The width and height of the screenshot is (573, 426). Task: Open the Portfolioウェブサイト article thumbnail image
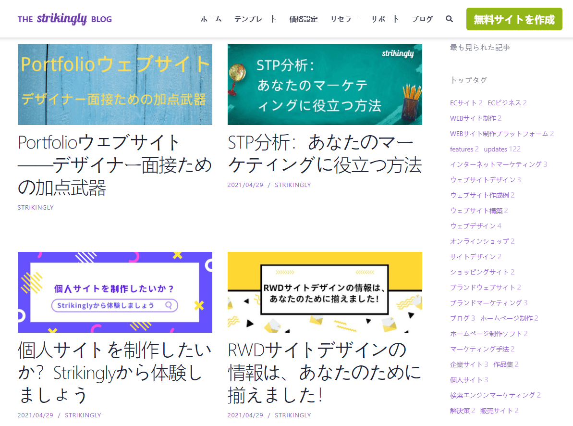coord(115,85)
